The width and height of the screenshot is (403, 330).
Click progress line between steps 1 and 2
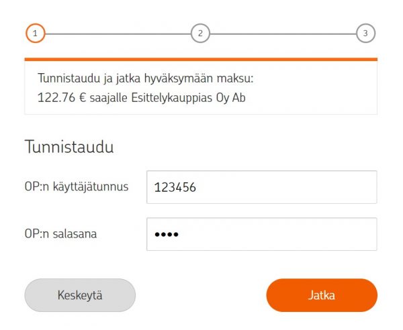(x=118, y=34)
